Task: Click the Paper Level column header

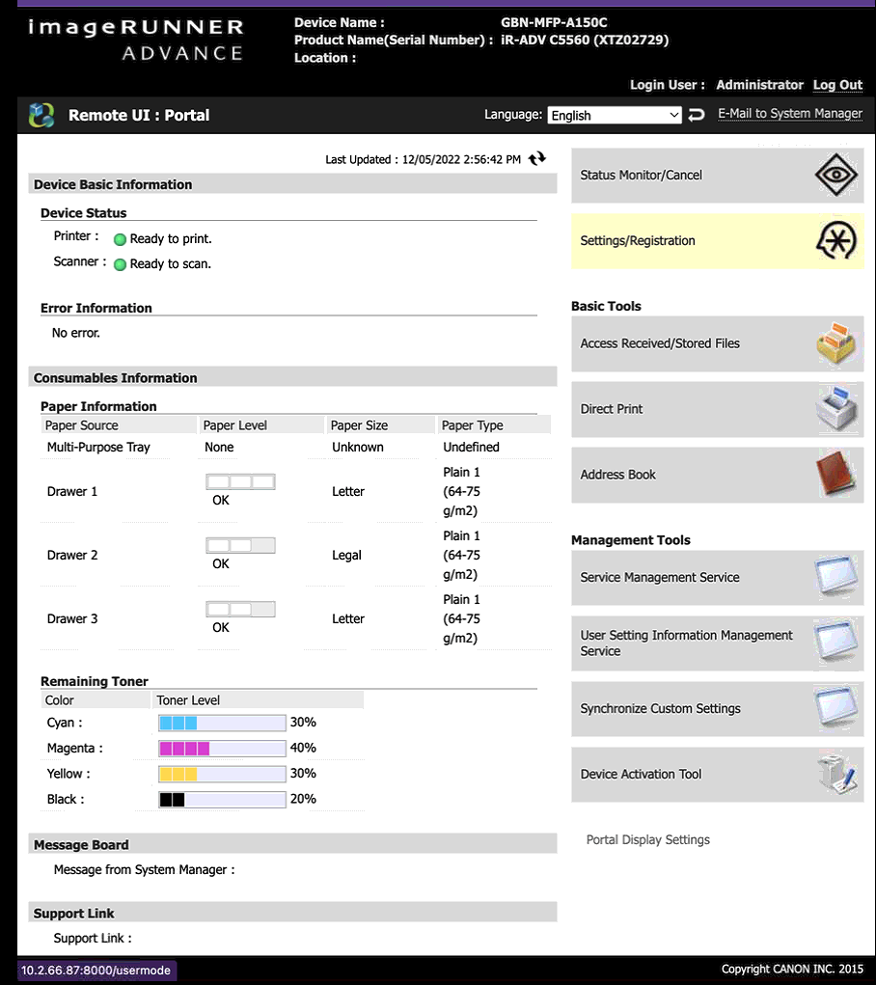Action: click(260, 425)
